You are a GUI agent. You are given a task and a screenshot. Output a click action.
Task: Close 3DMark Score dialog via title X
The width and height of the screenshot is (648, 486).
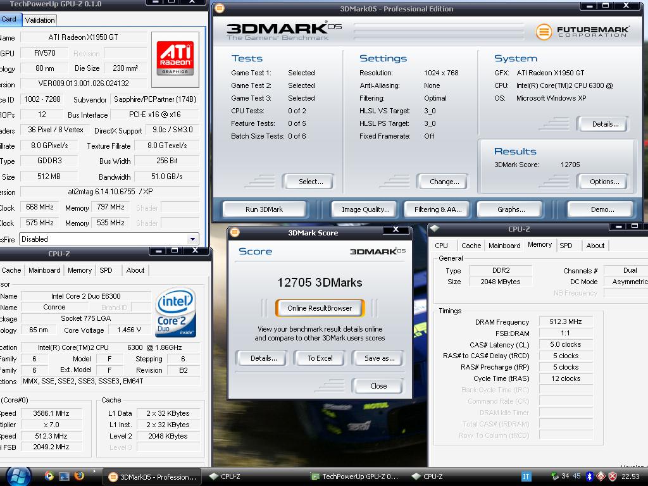tap(396, 229)
